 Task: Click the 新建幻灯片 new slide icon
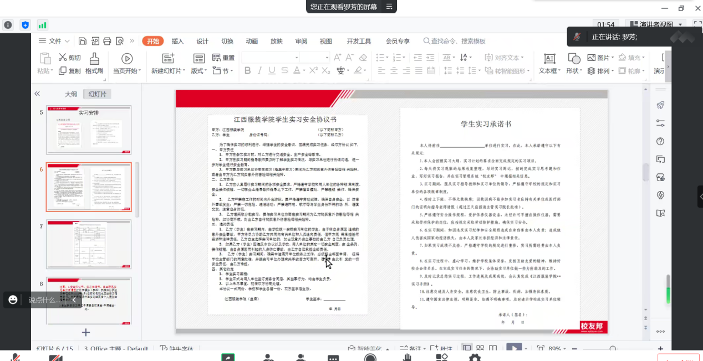tap(168, 58)
